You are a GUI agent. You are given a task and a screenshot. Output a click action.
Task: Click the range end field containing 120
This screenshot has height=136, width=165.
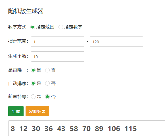pos(116,42)
